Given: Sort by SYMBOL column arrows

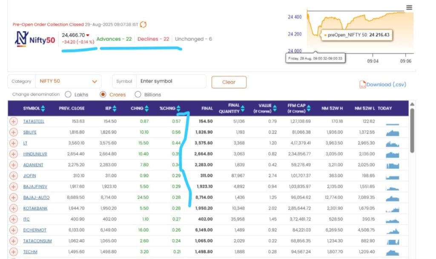Looking at the screenshot, I should pyautogui.click(x=43, y=109).
